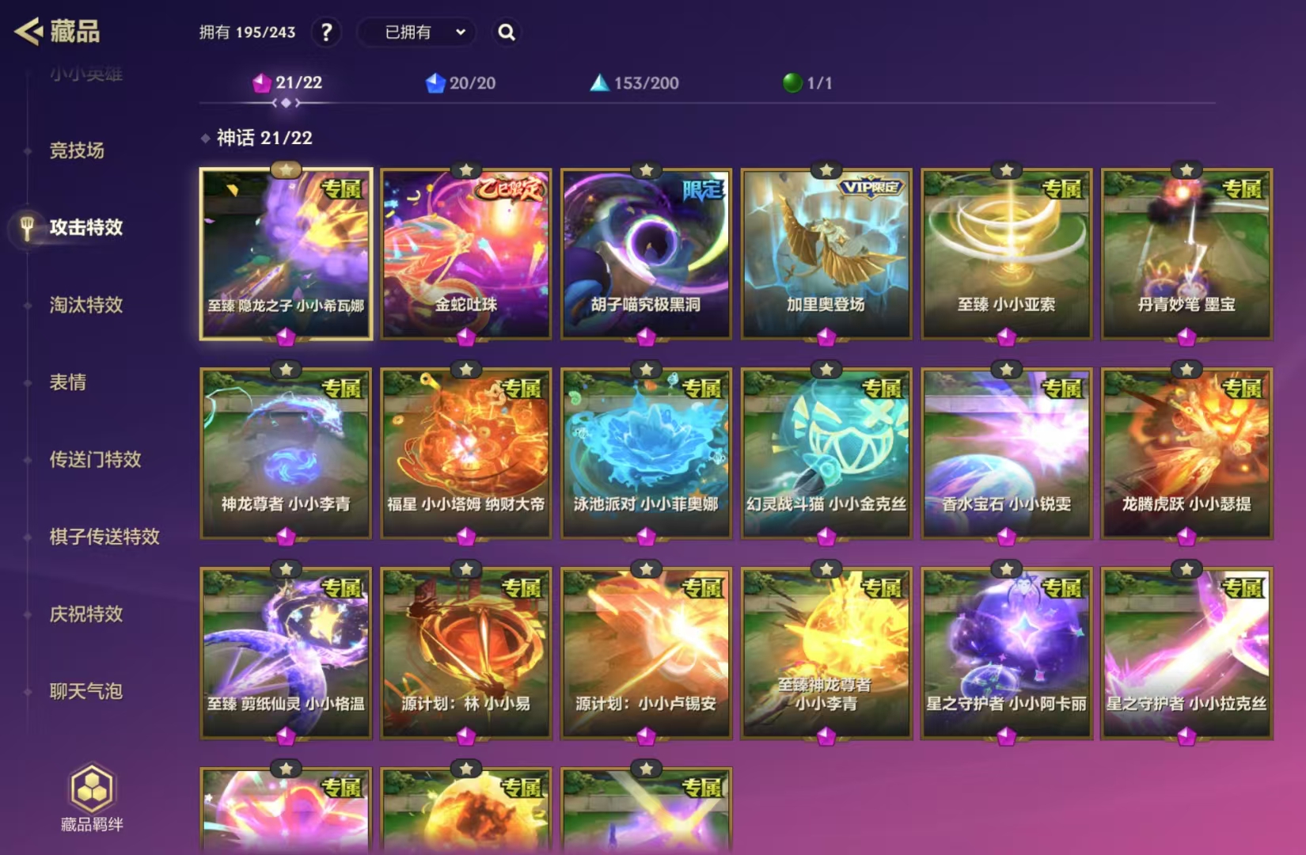
Task: Go to 聊天气泡 in sidebar
Action: coord(85,691)
